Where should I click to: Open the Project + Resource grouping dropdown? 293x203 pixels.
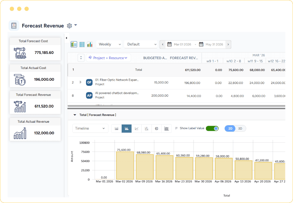pos(109,58)
